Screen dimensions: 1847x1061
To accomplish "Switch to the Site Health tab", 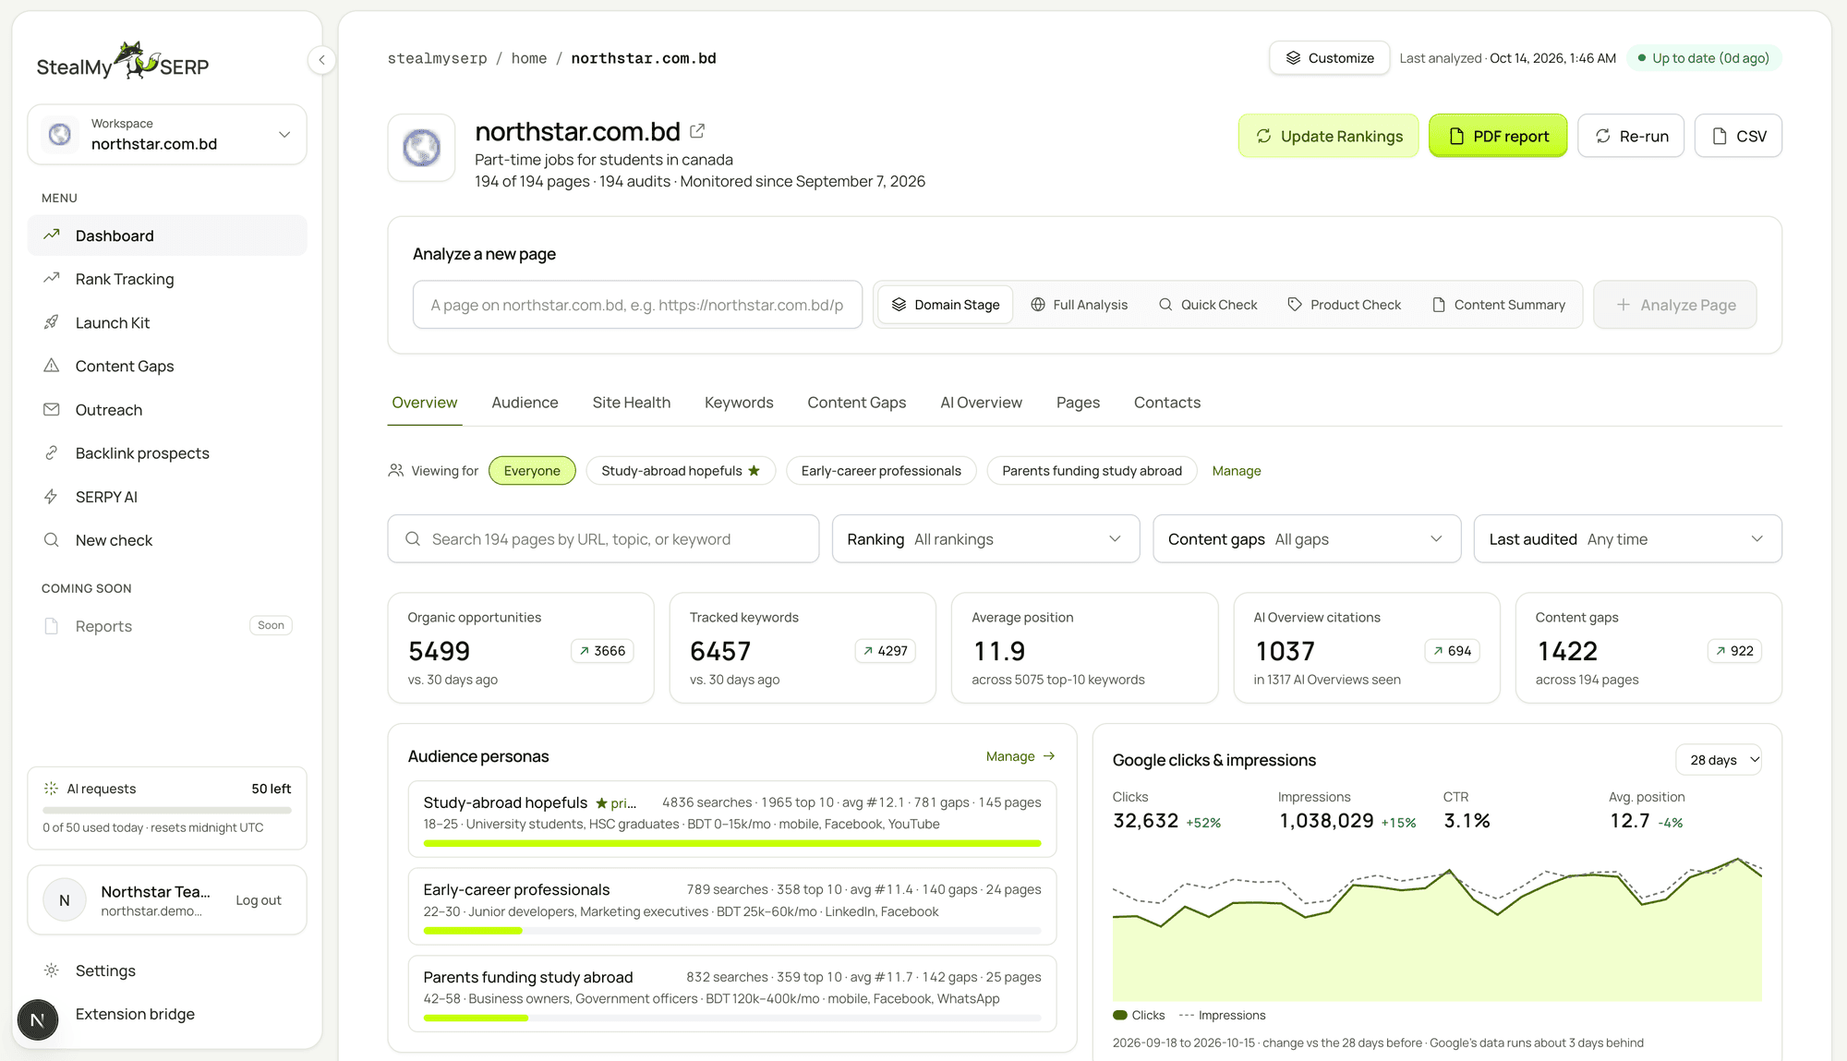I will [x=632, y=403].
